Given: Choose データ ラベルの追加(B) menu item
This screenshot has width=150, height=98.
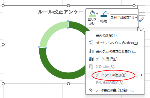Looking at the screenshot, I should [x=112, y=75].
